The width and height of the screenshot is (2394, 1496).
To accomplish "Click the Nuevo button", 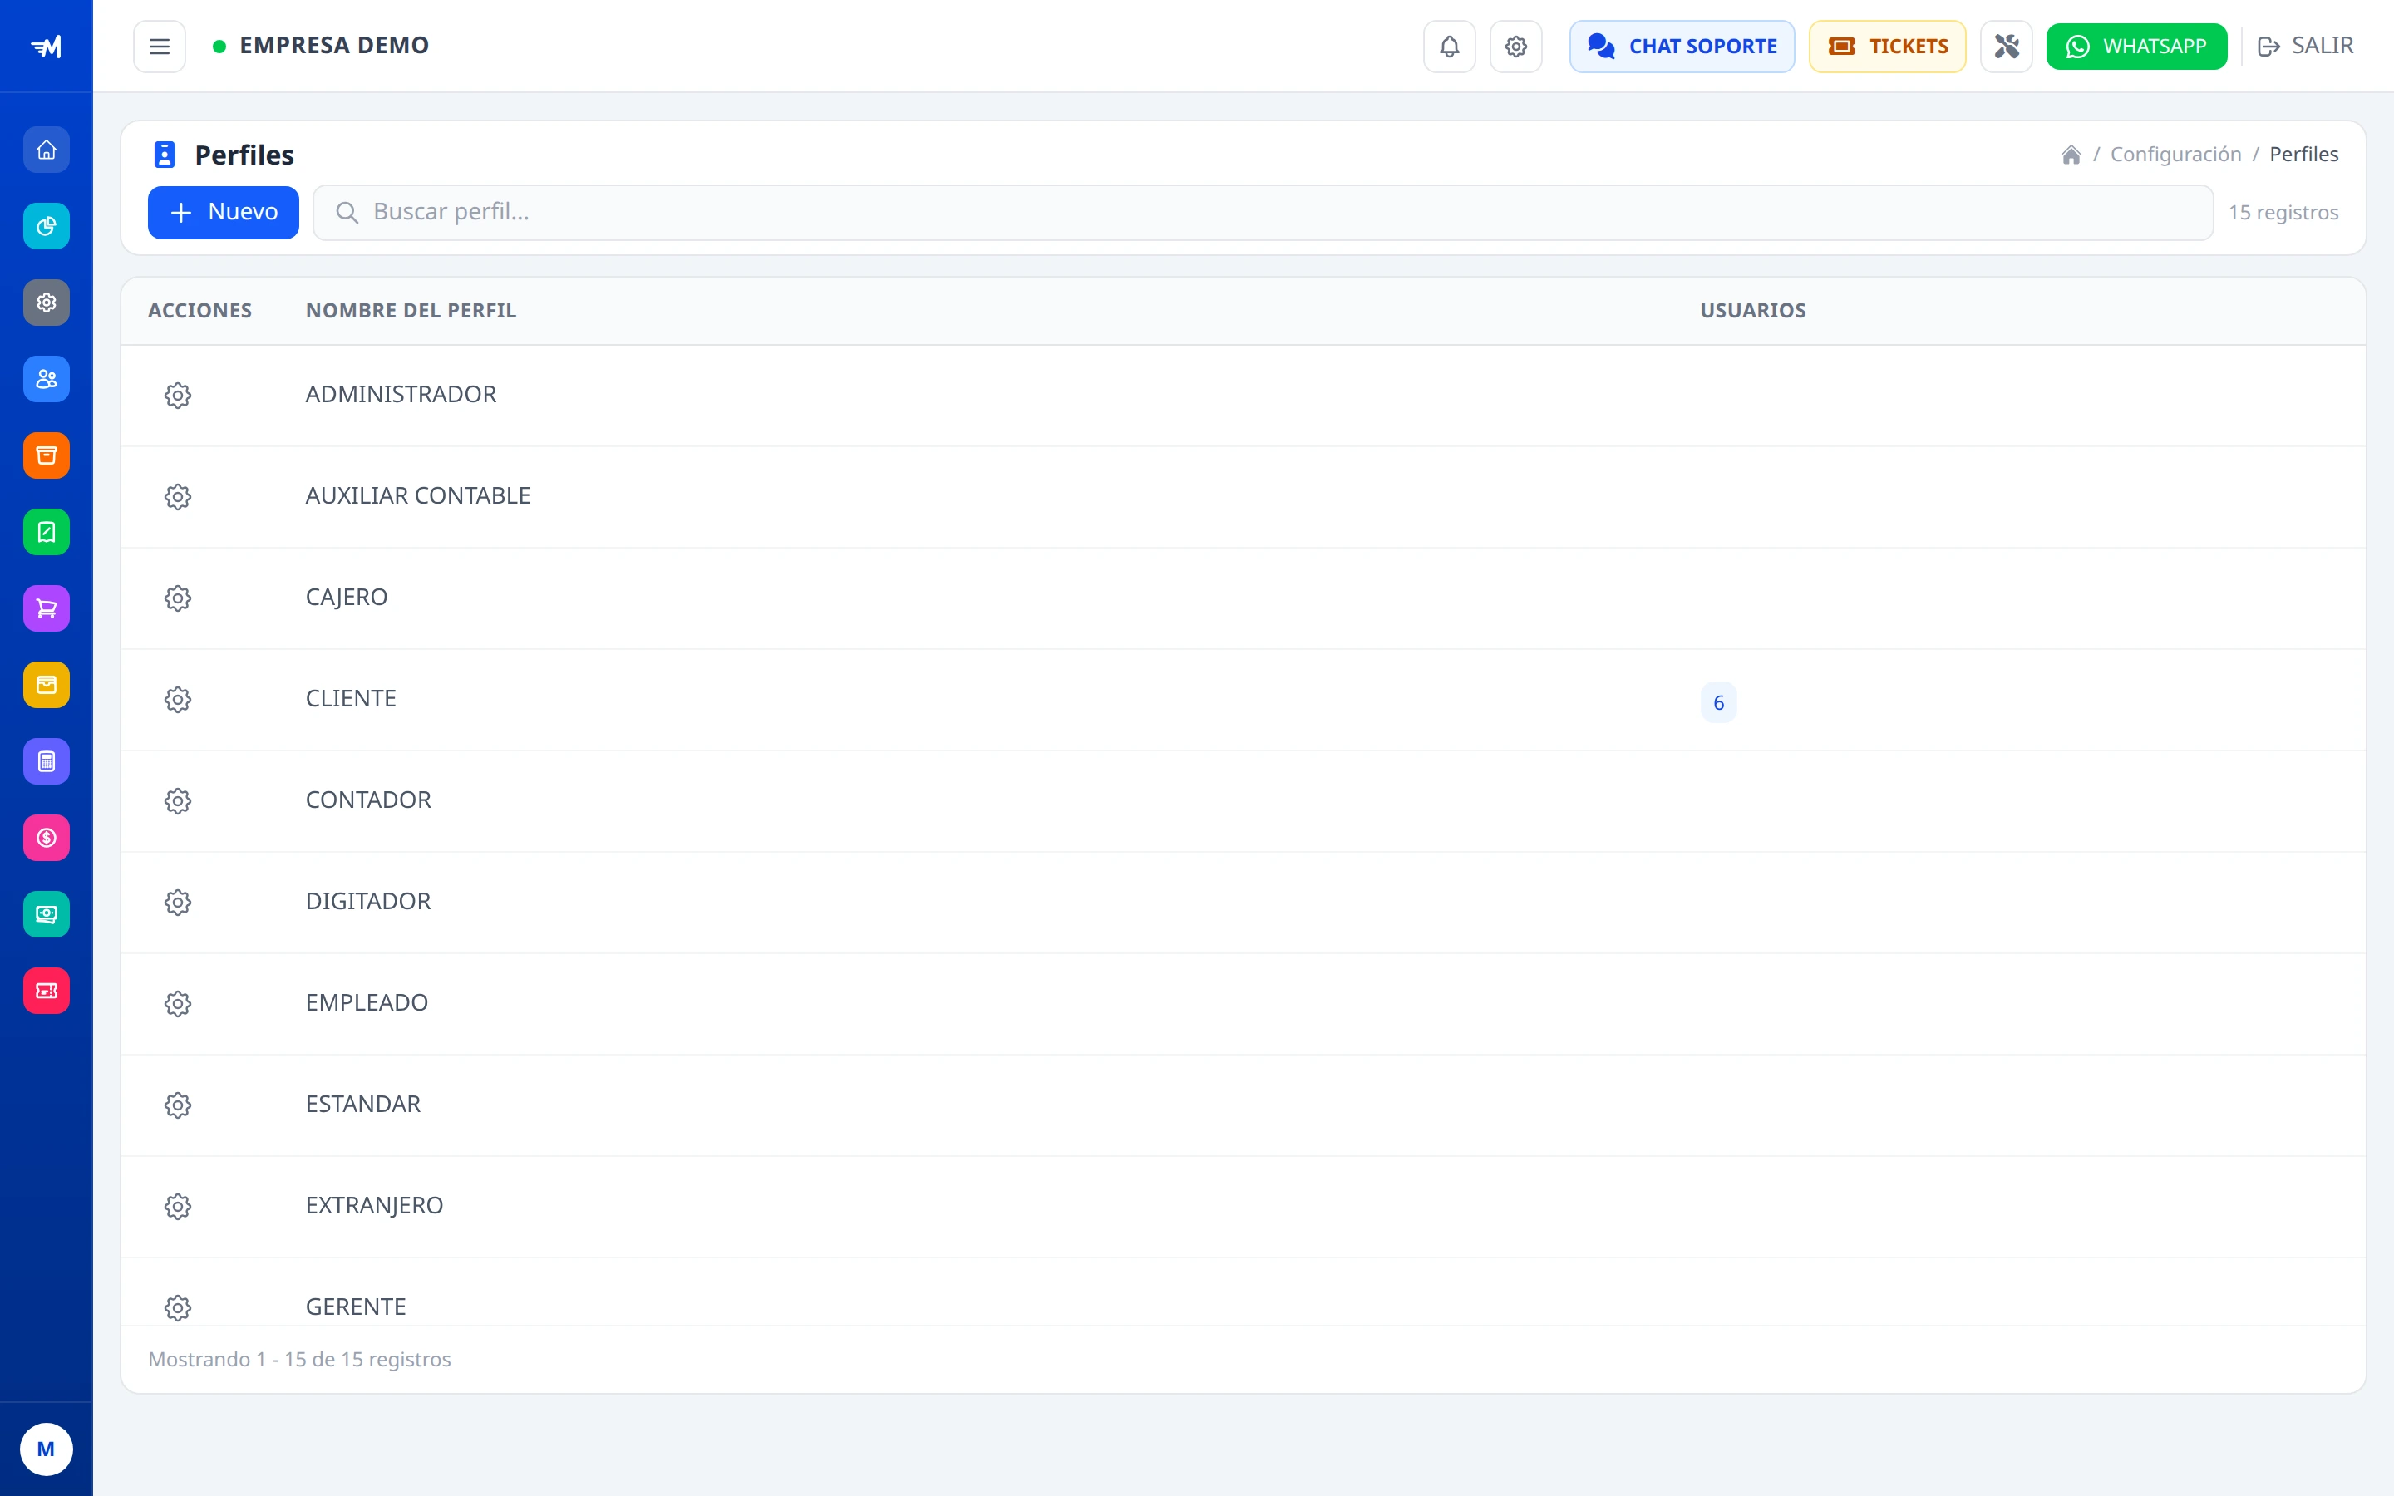I will coord(224,213).
